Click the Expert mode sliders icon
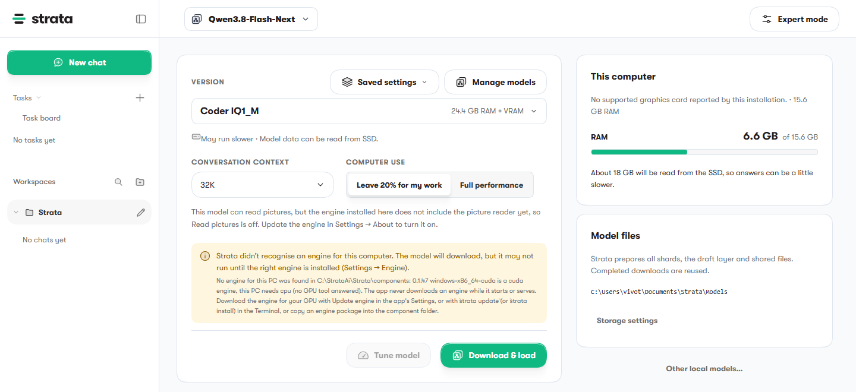 pos(767,19)
